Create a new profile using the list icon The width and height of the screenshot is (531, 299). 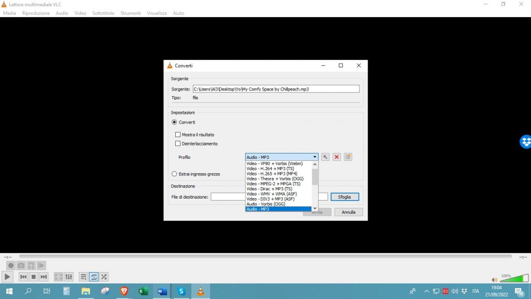(348, 157)
